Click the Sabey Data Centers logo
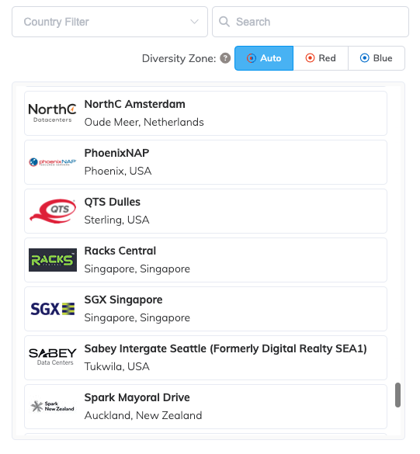The height and width of the screenshot is (454, 420). coord(53,357)
